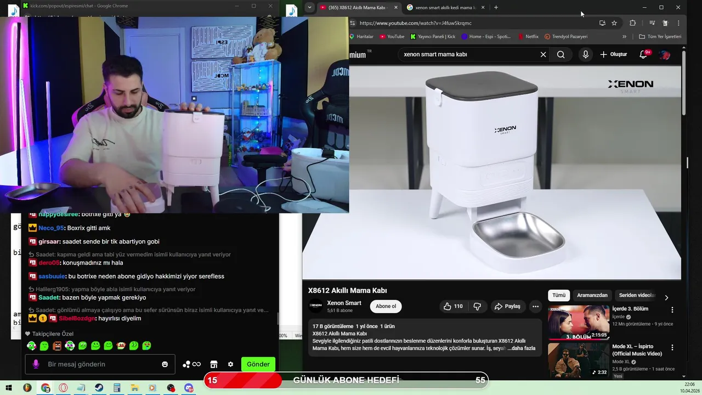Show next filter chips arrow

[x=666, y=297]
